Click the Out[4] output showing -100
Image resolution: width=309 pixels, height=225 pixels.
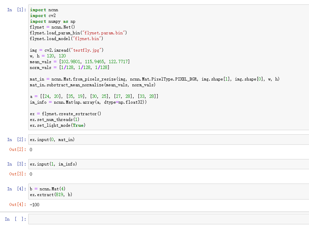[34, 204]
